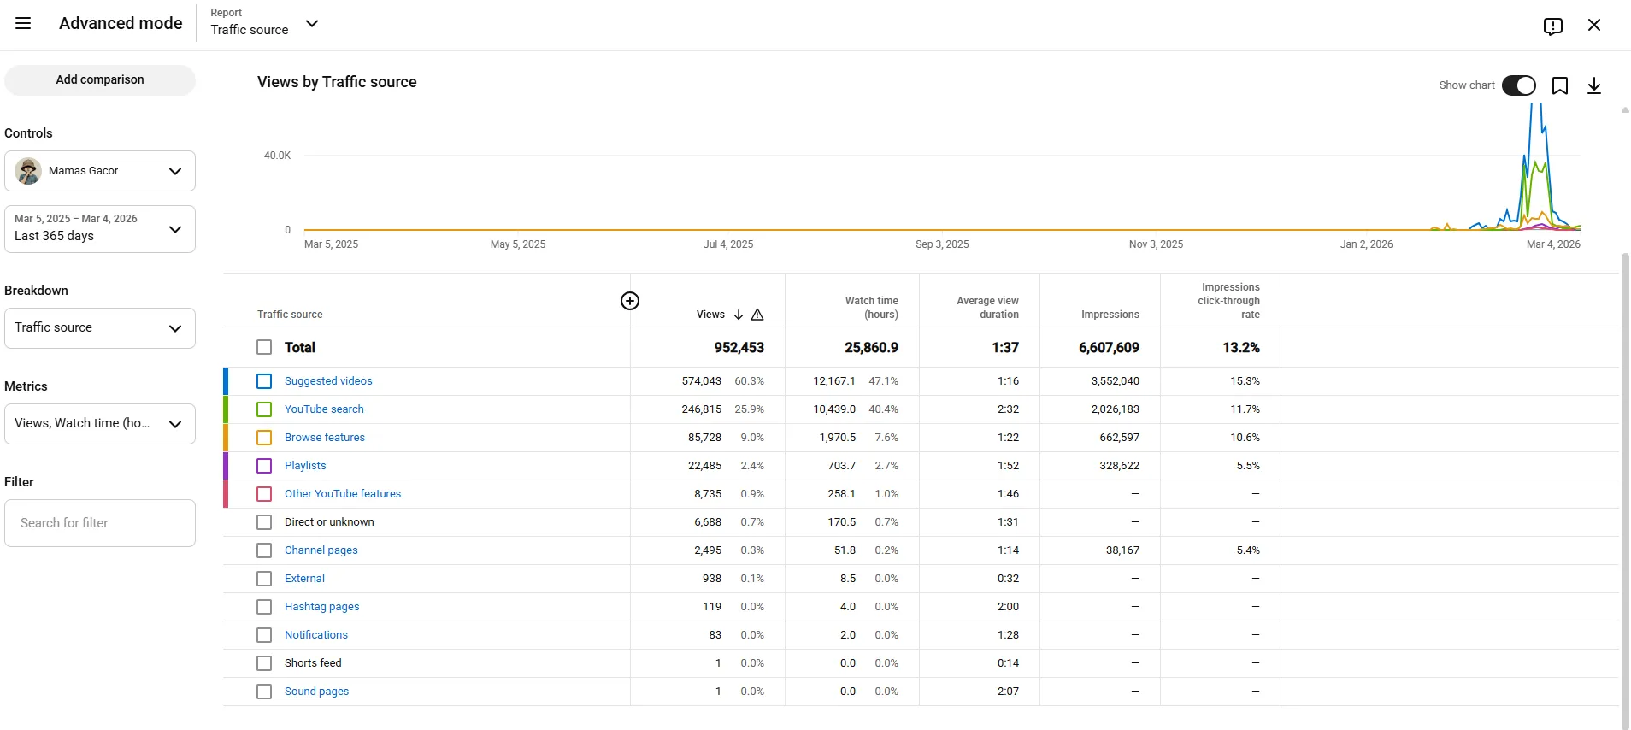1631x730 pixels.
Task: Click the Playlists purple color checkbox
Action: 264,466
